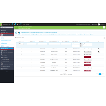Open calendar picker for Hasta date

81,46
